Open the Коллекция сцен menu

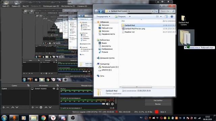(51, 6)
